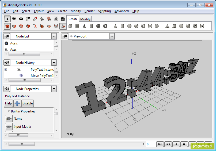Viewport: 216px width, 151px height.
Task: Click the Render Preview clapboard icon
Action: [x=56, y=19]
